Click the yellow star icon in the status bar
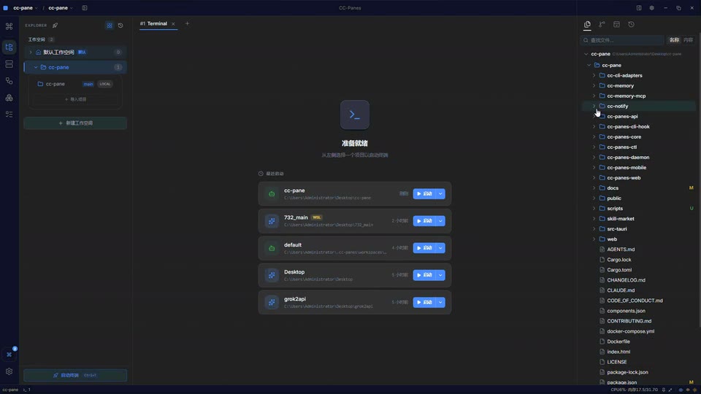The image size is (701, 394). pyautogui.click(x=694, y=390)
